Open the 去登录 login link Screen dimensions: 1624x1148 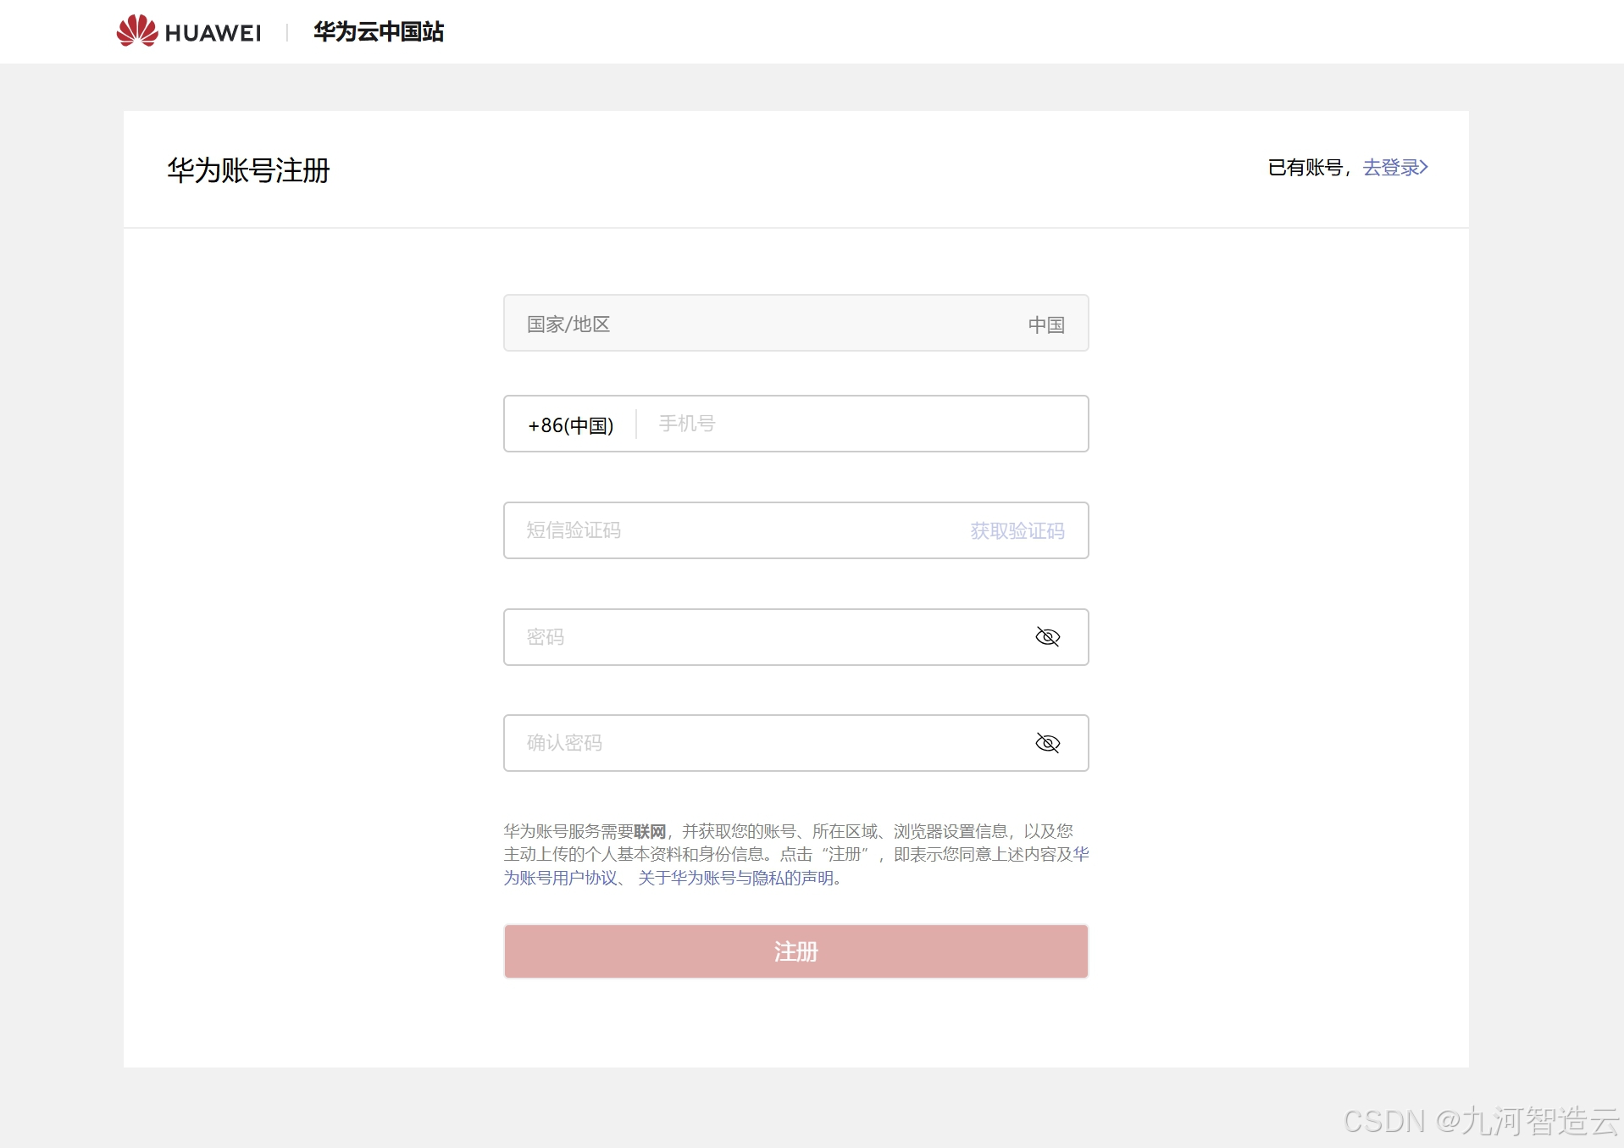(1395, 168)
